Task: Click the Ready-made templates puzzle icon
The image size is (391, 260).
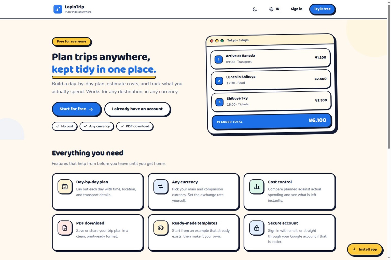Action: click(x=161, y=228)
